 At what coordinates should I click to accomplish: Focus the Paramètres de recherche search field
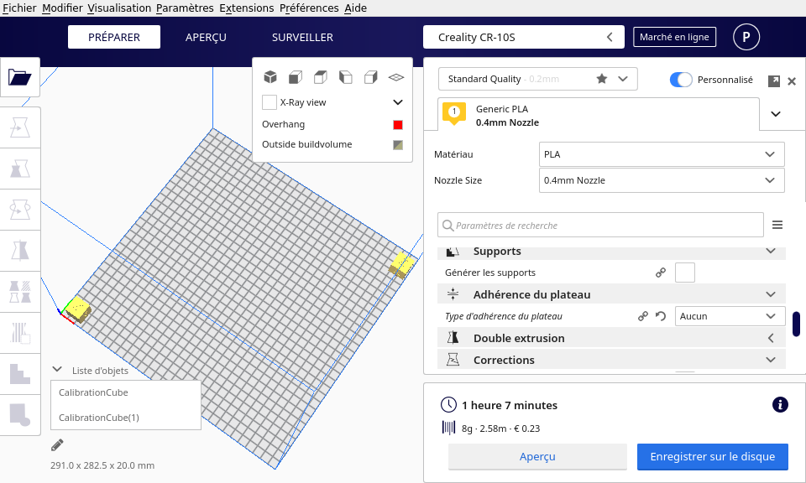point(600,225)
